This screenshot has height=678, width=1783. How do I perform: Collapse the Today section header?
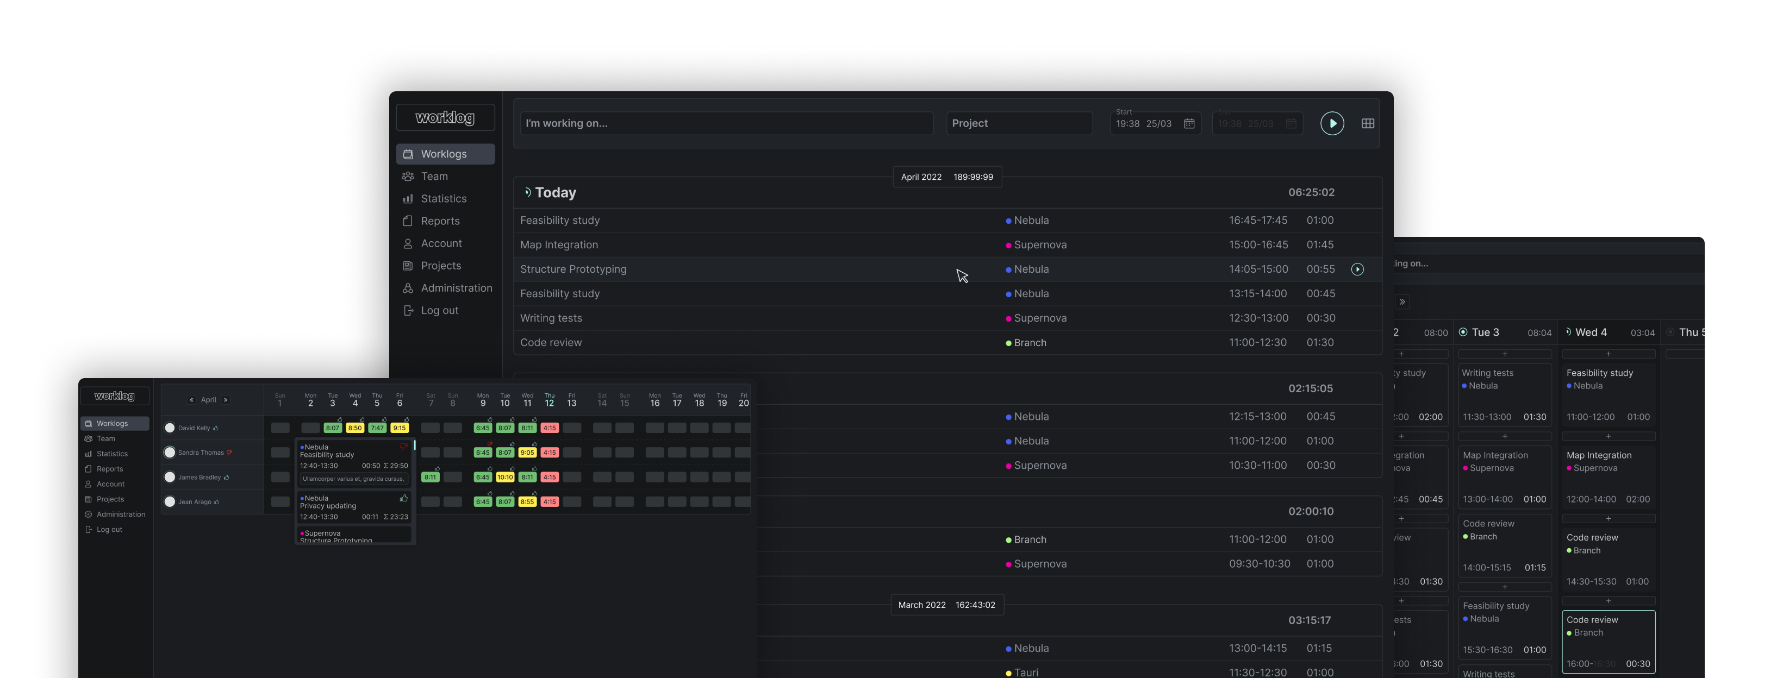(947, 192)
